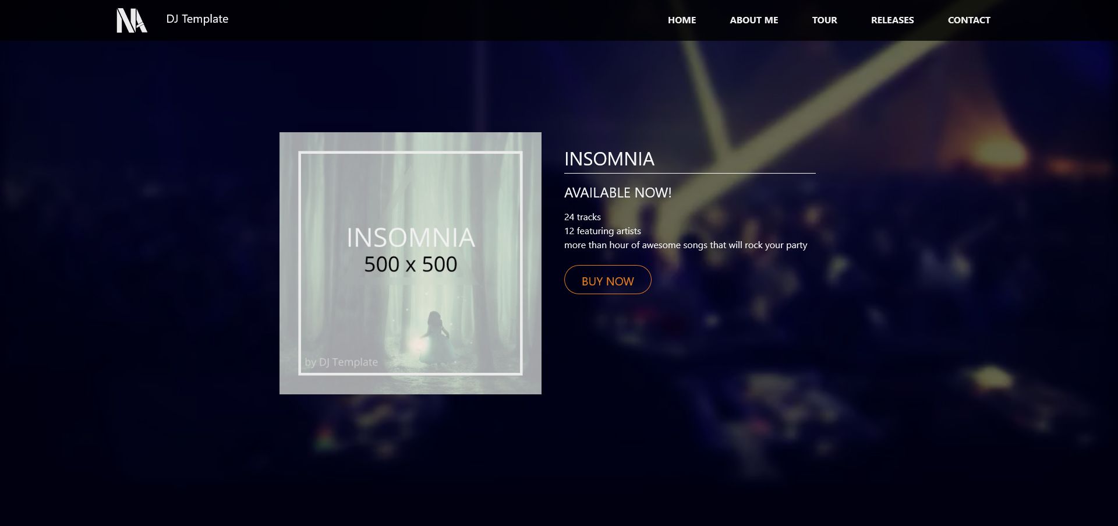Click the 'more than hour of awesome songs' description
The image size is (1118, 526).
point(685,245)
